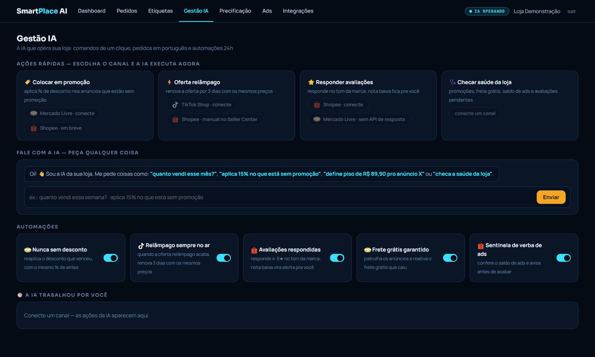Screen dimensions: 595x357
Task: Go to the Pedidos tab
Action: (x=127, y=11)
